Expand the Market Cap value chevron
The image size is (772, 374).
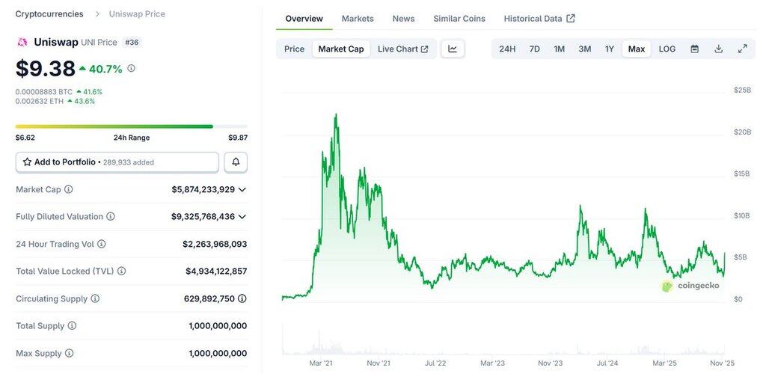242,189
